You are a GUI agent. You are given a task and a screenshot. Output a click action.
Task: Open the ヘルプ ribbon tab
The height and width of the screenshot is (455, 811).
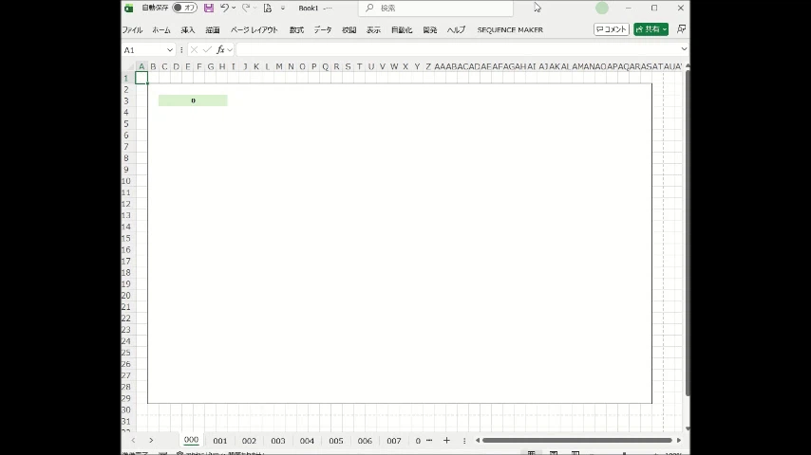coord(456,30)
